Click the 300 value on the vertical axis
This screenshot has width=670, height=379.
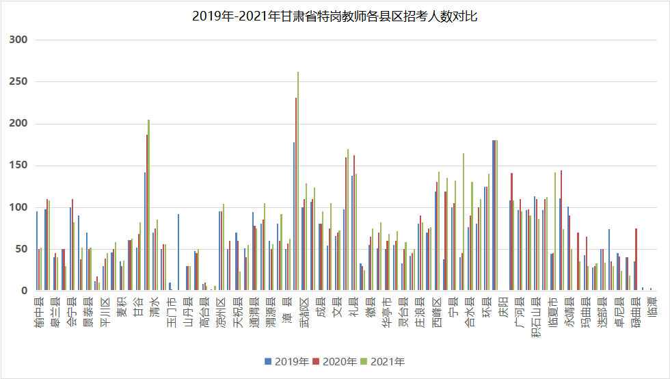pyautogui.click(x=18, y=40)
